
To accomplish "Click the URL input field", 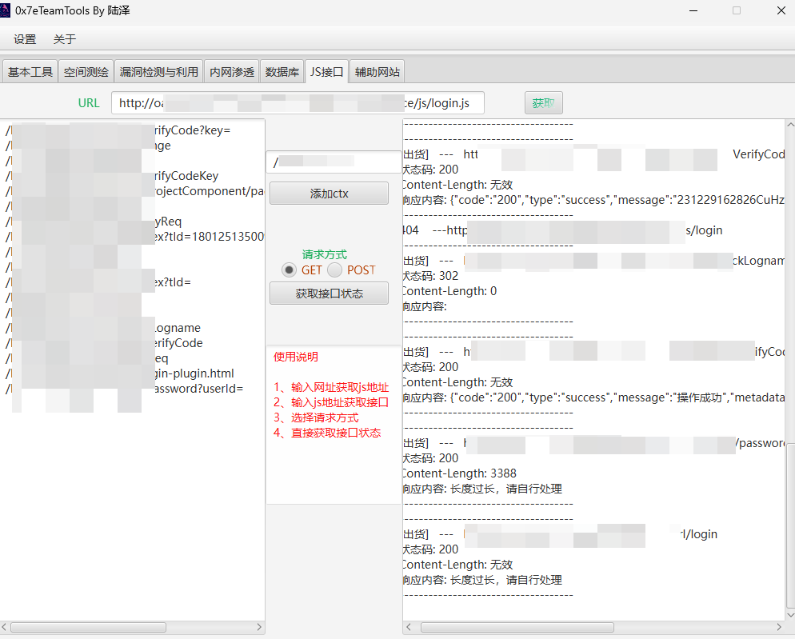I will pyautogui.click(x=298, y=103).
